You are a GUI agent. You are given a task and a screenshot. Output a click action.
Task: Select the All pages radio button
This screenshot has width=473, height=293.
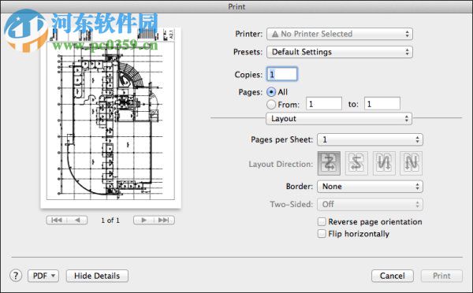271,92
